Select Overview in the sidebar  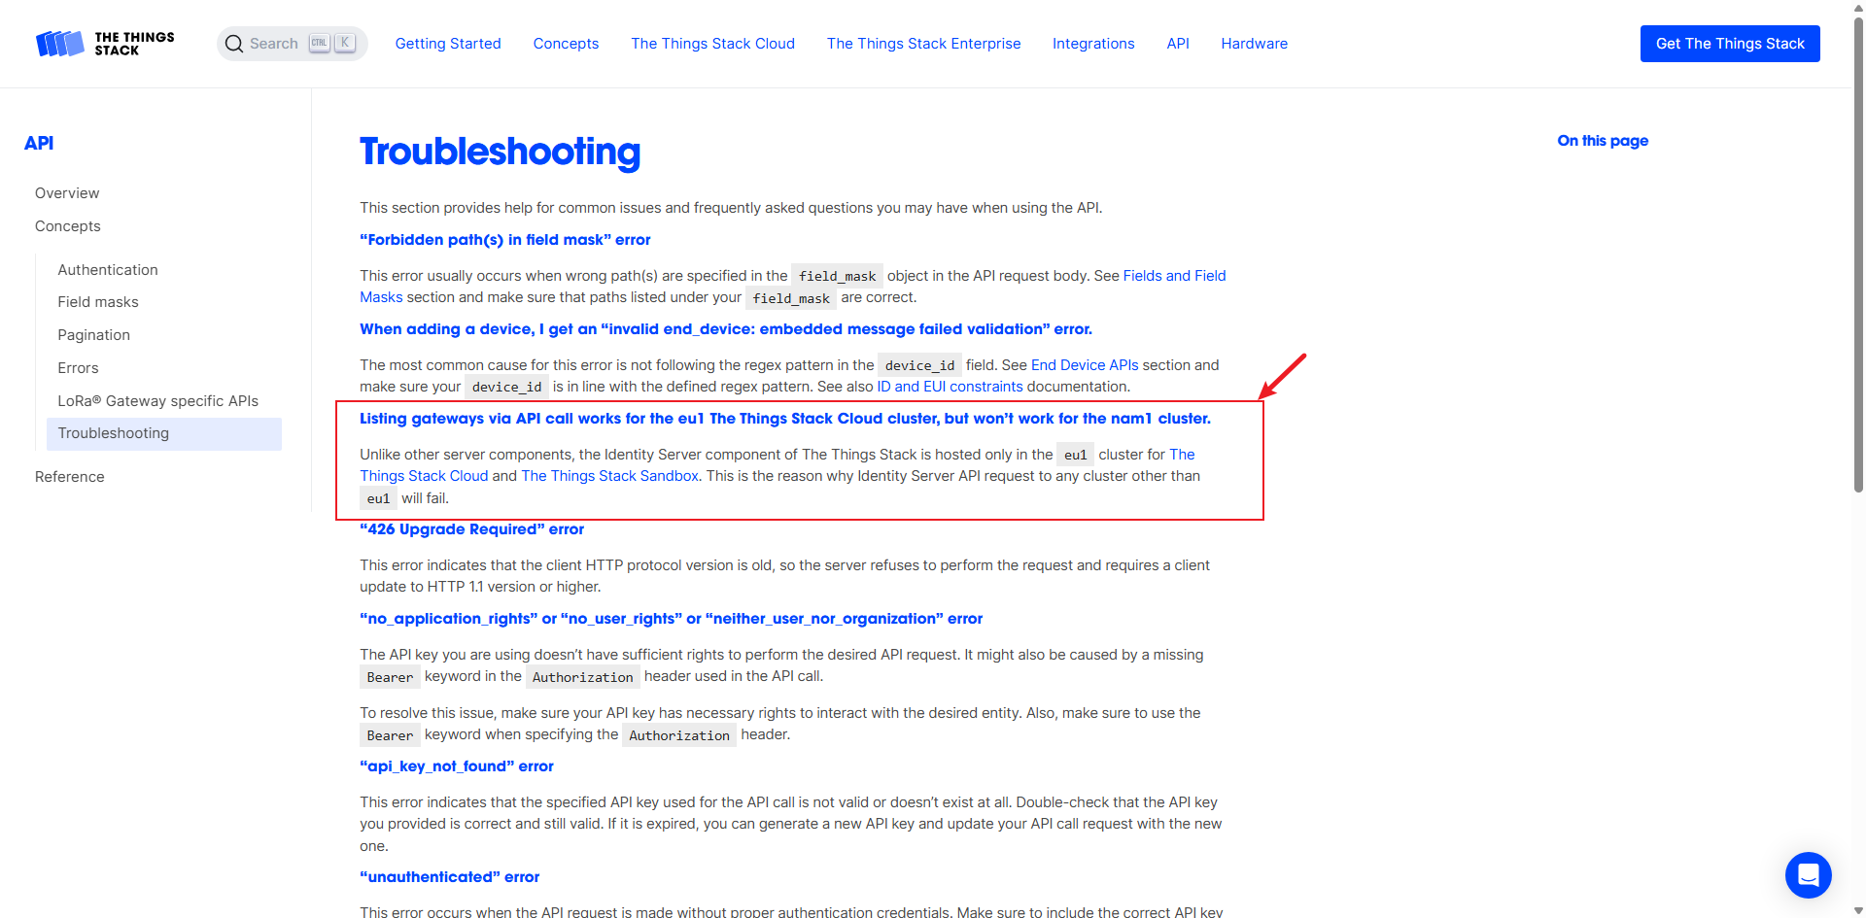click(x=67, y=193)
